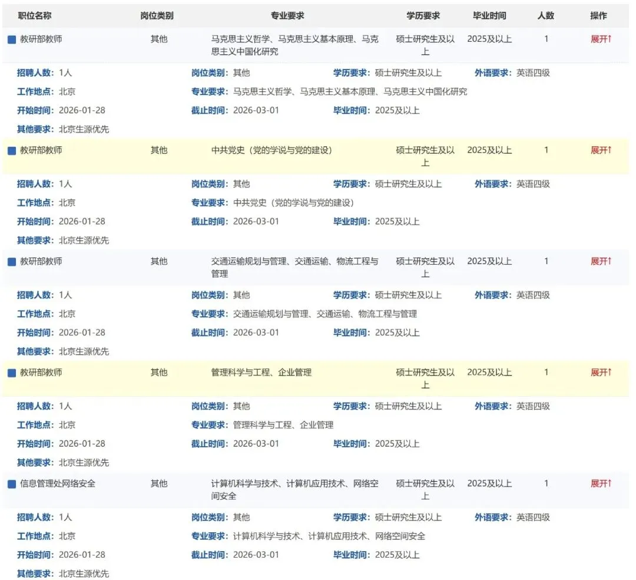Screen dimensions: 636x580
Task: Click 硕士研究生及以上 cell in 管理科学与工程 row
Action: [x=425, y=378]
